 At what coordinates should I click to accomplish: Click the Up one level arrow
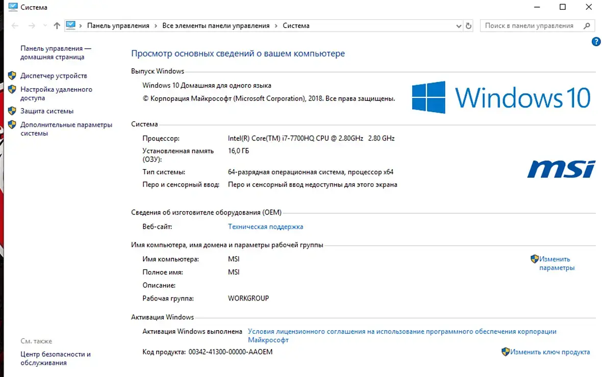[57, 25]
